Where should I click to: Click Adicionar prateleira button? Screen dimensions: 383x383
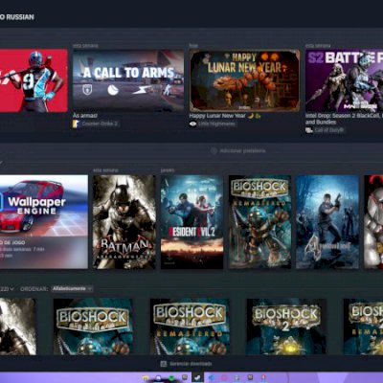pyautogui.click(x=238, y=150)
